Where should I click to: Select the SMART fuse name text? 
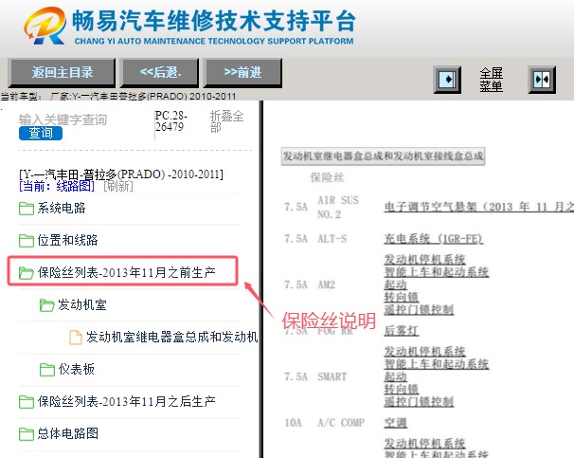tap(332, 376)
